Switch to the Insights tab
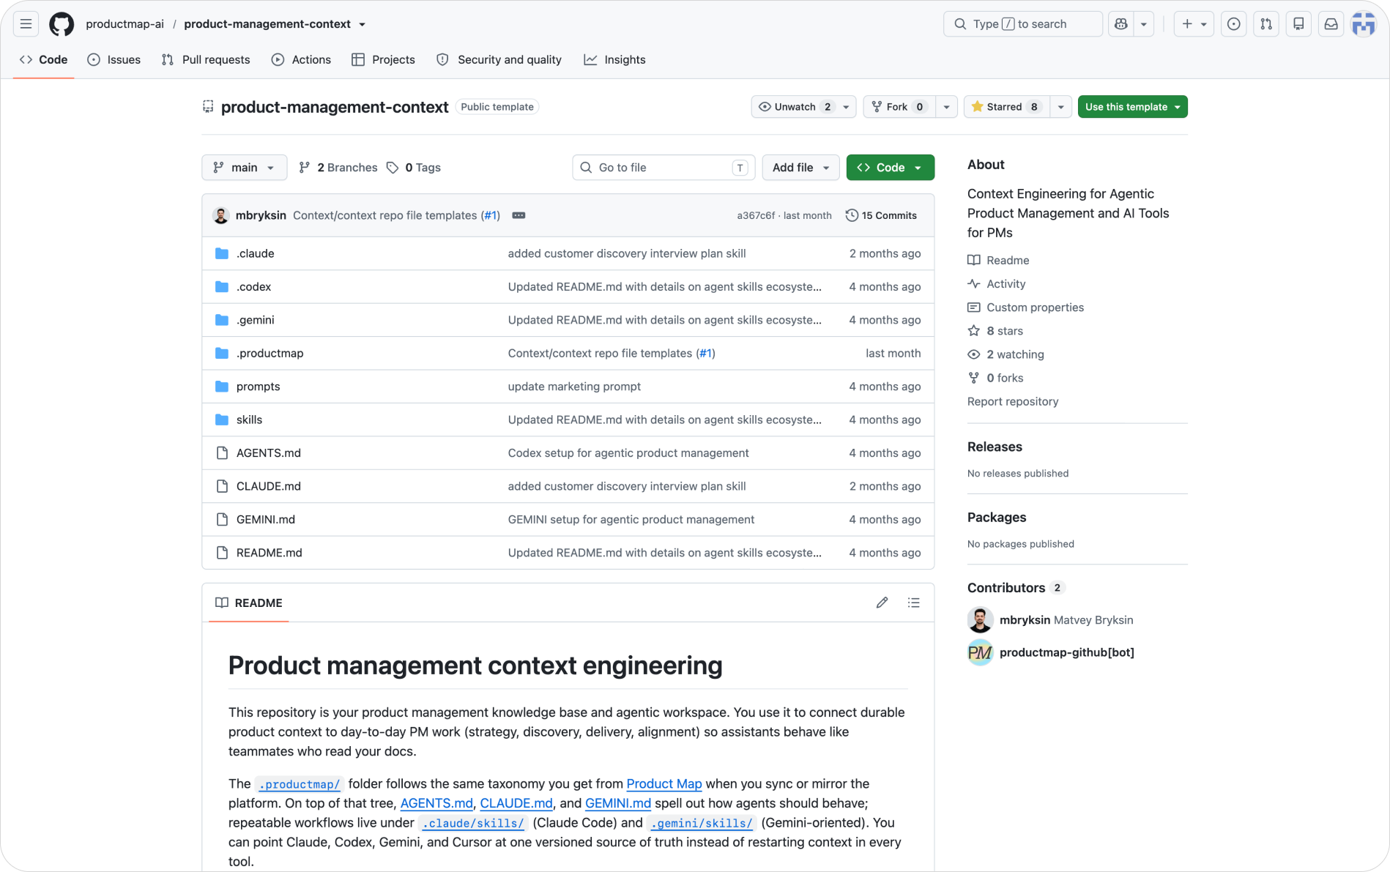1390x872 pixels. (614, 60)
